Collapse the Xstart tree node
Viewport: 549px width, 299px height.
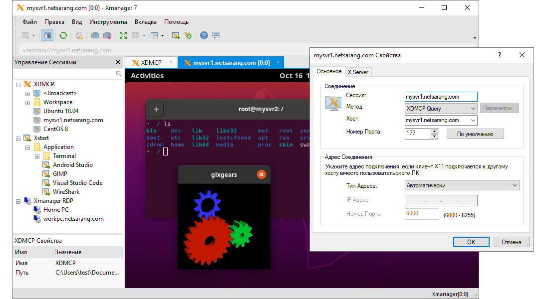click(18, 139)
